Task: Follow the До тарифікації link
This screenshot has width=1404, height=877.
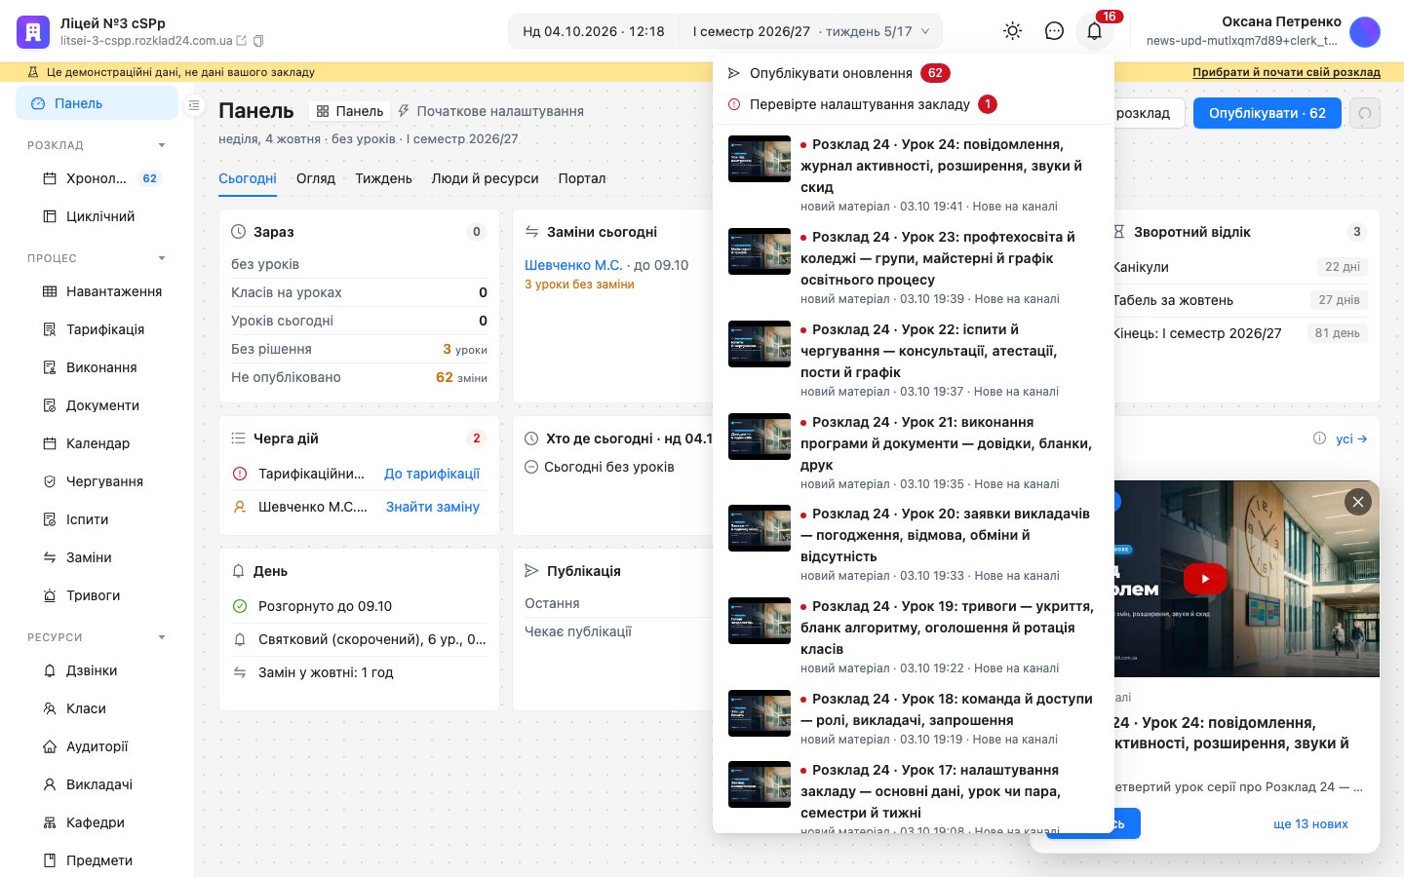Action: tap(432, 474)
